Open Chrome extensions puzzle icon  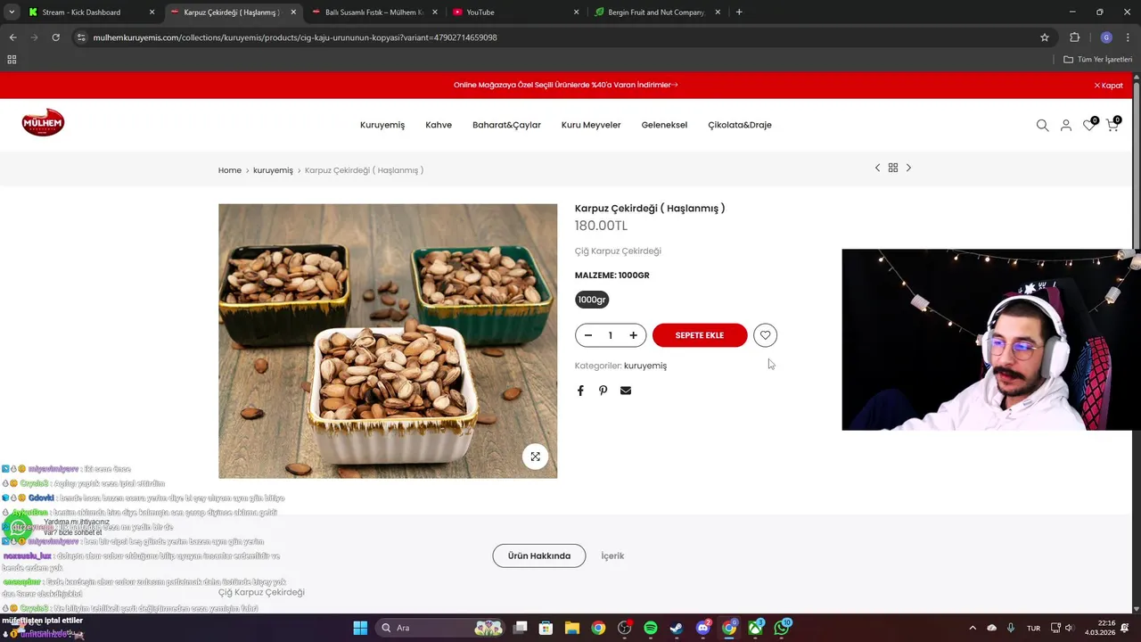tap(1074, 37)
